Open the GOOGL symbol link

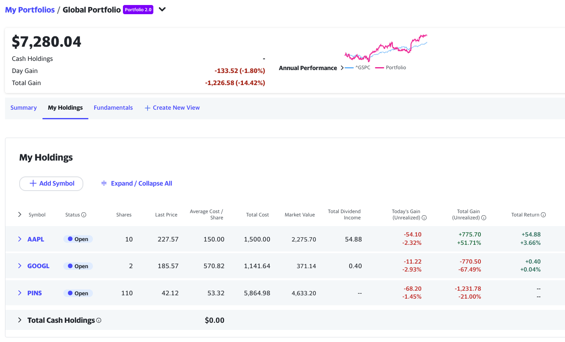(x=38, y=266)
